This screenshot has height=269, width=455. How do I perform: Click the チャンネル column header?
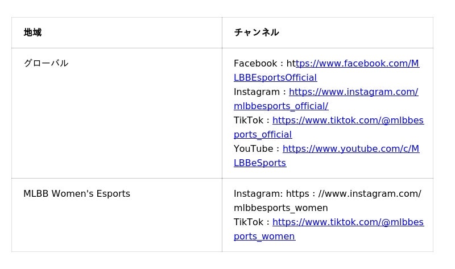pyautogui.click(x=256, y=32)
